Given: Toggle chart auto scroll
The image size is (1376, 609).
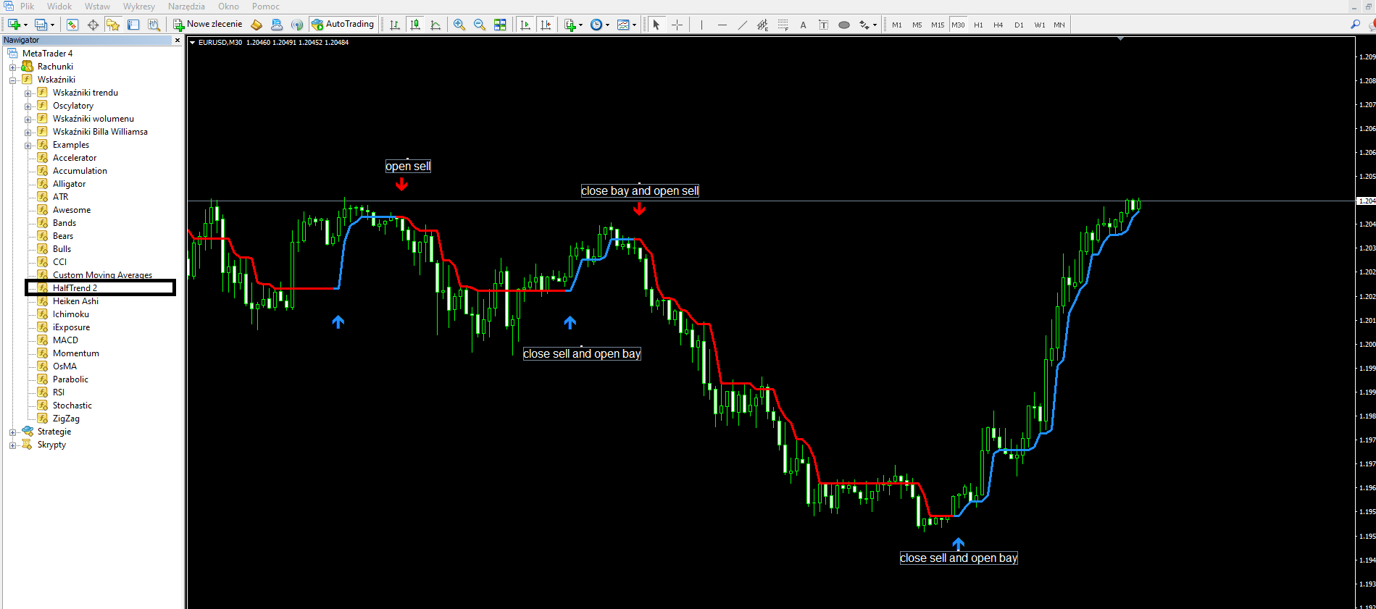Looking at the screenshot, I should tap(525, 25).
